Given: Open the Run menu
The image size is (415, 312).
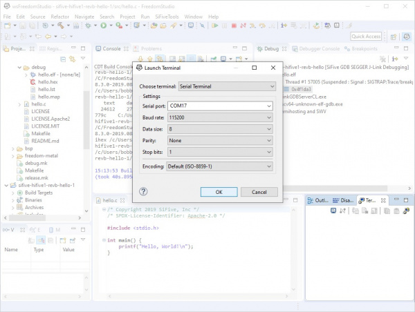Looking at the screenshot, I should coord(145,17).
